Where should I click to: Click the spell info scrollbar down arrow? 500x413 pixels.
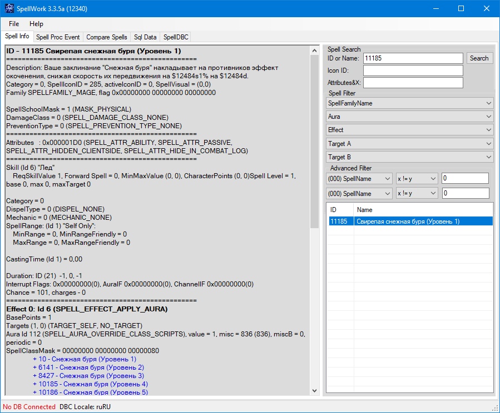click(x=314, y=391)
